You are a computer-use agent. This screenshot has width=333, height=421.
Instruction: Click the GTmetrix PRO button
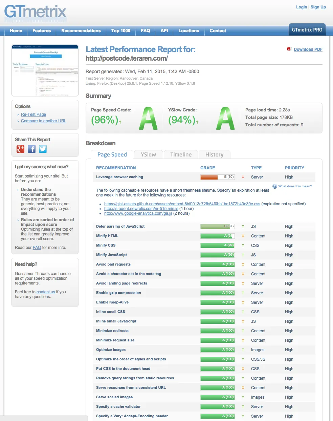coord(307,30)
